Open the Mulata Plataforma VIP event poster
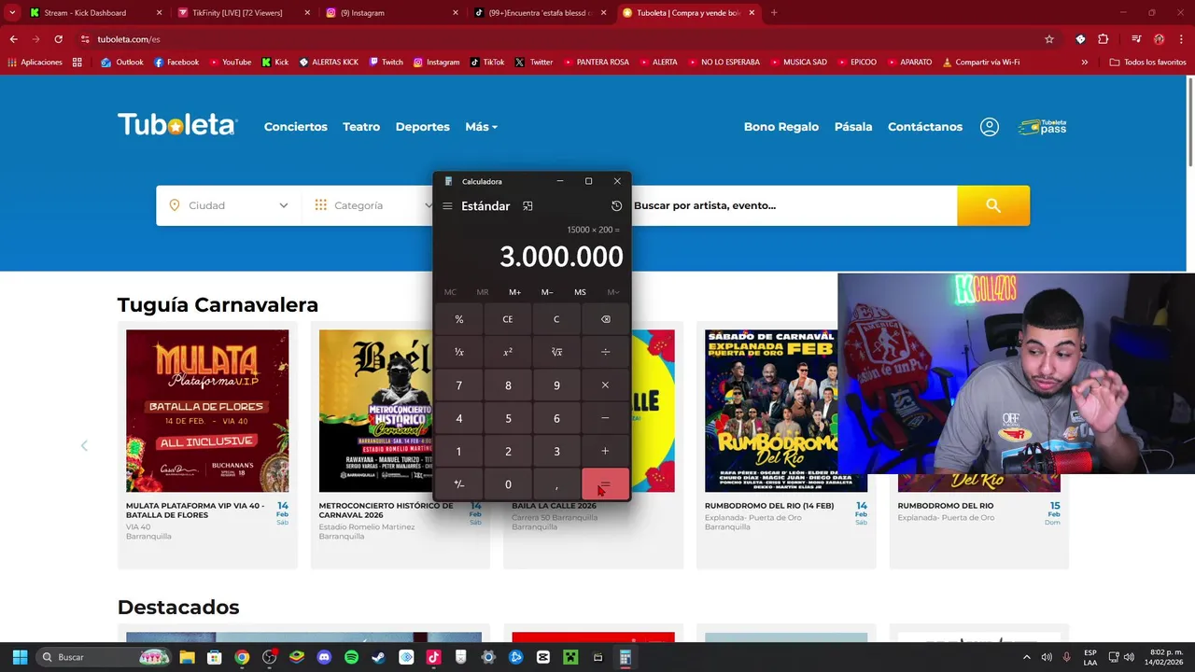Screen dimensions: 1195x672 pos(207,411)
